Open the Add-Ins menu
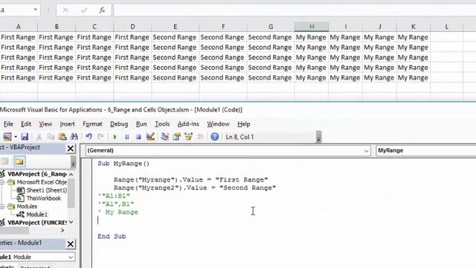Screen dimensions: 476x268 188,124
